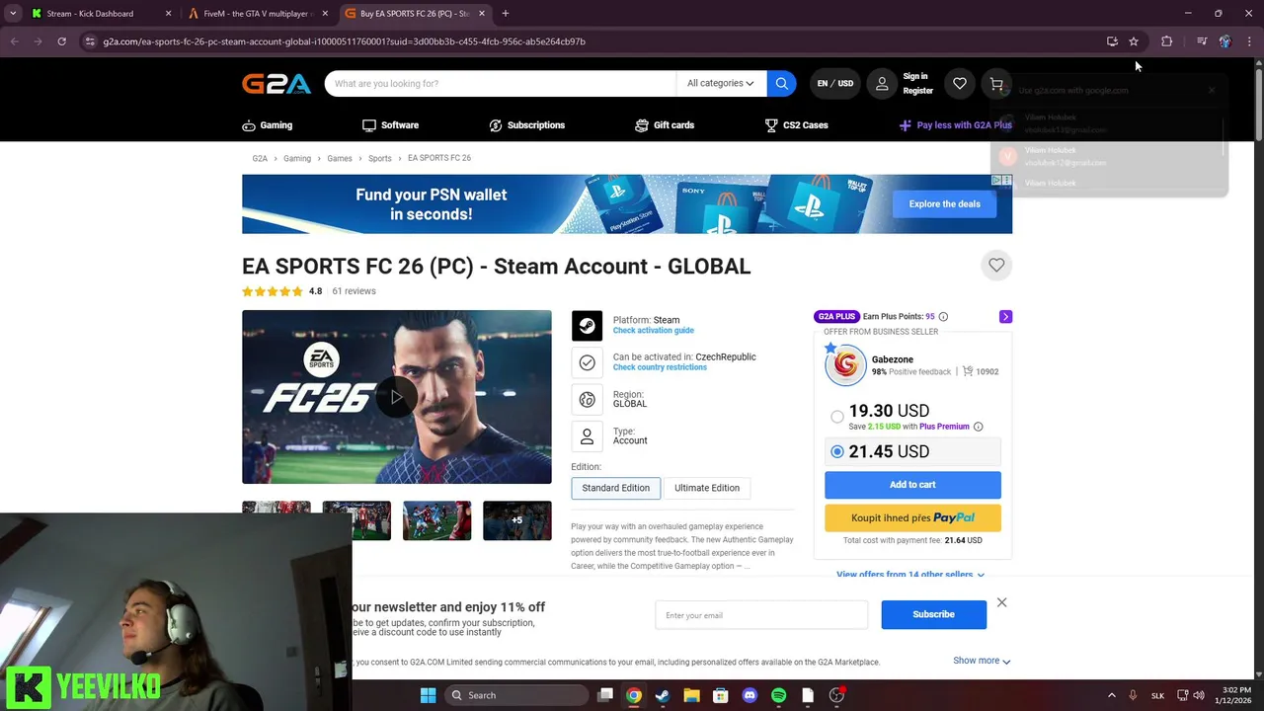
Task: Open the Gift cards menu
Action: (x=665, y=125)
